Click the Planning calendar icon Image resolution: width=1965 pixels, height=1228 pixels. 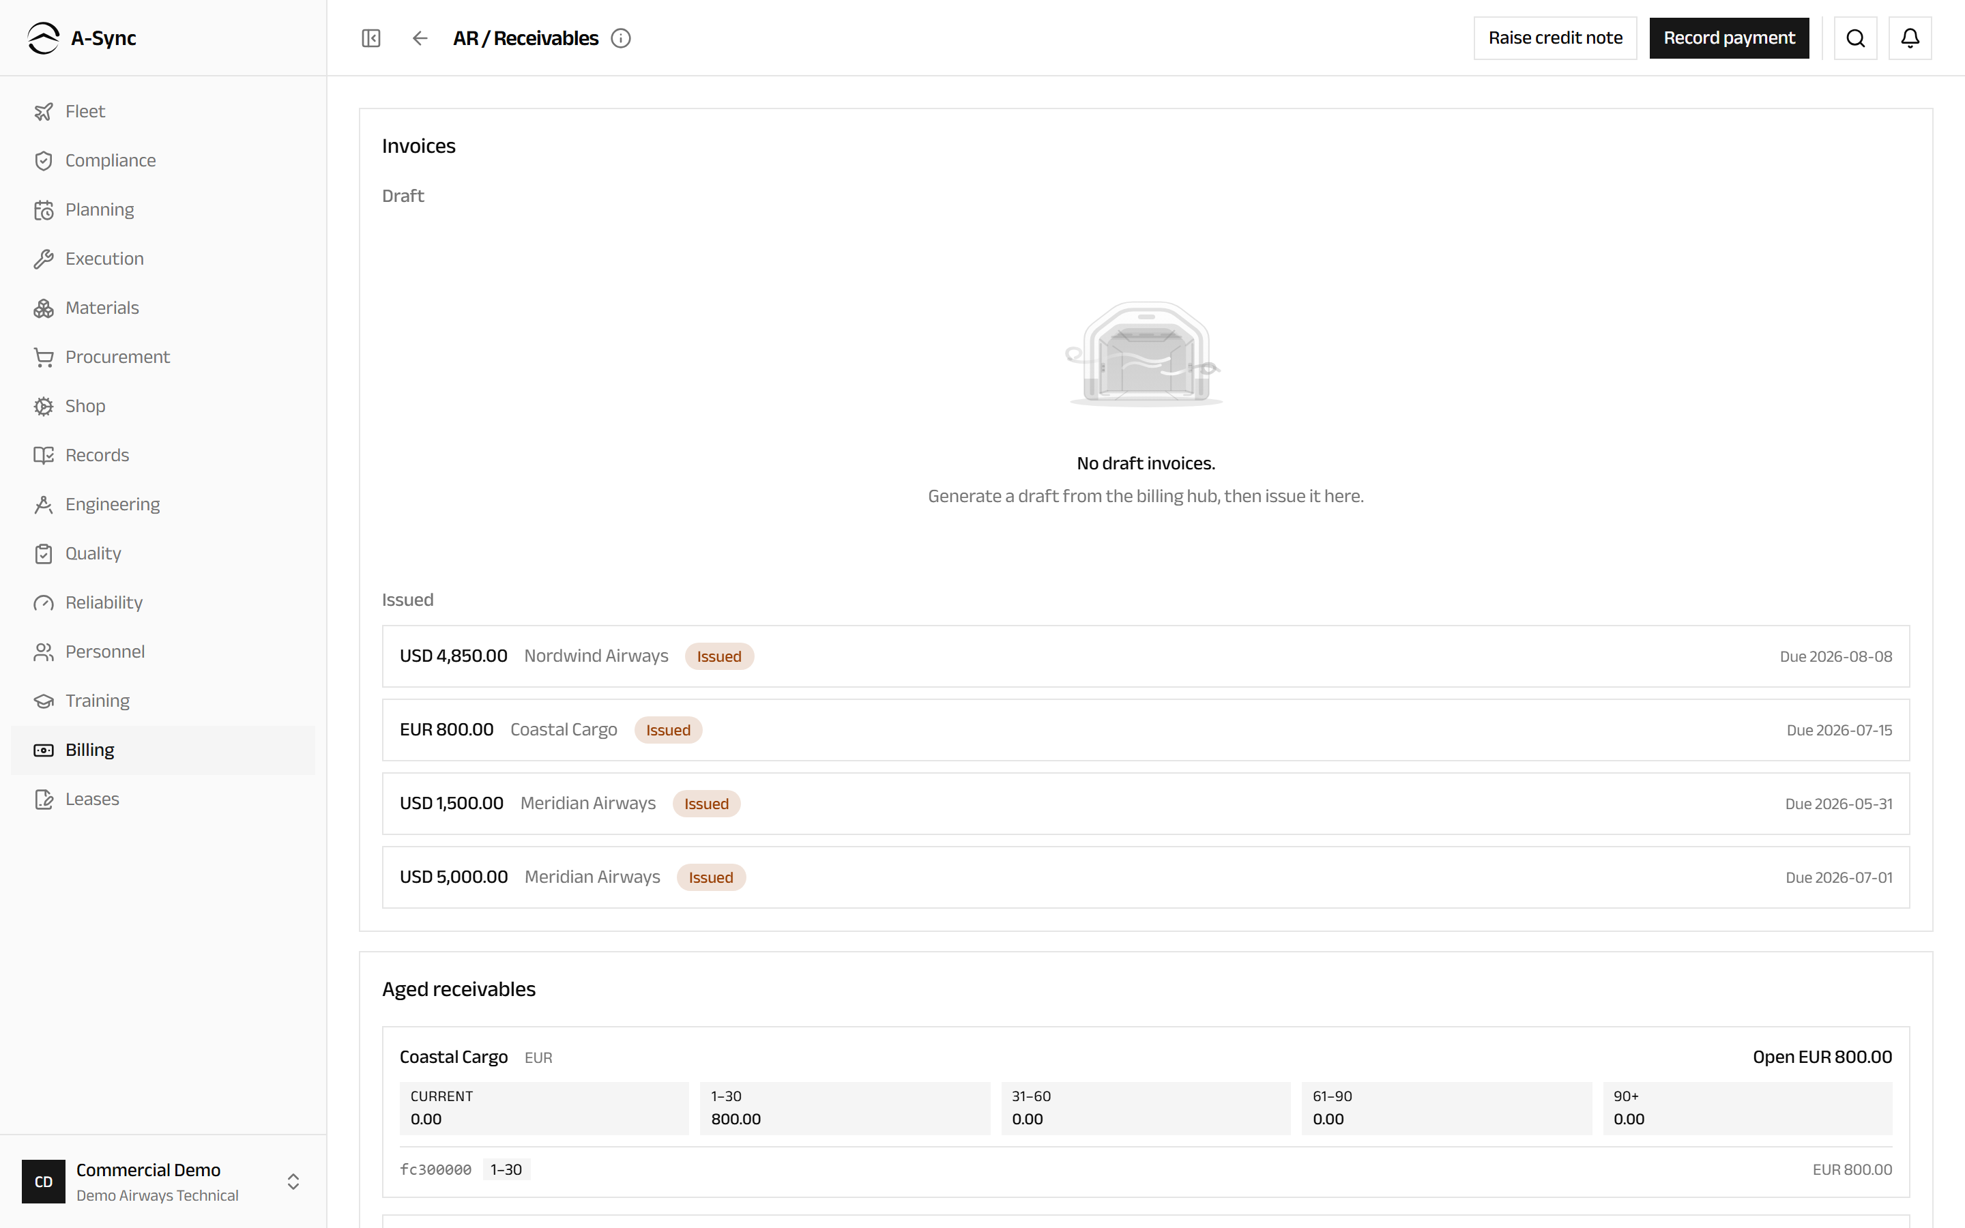click(x=44, y=210)
